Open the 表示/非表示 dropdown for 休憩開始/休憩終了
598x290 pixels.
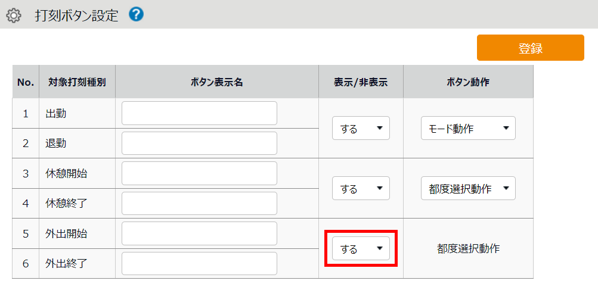click(x=361, y=189)
